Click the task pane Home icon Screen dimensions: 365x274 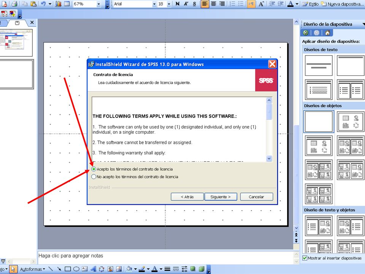pyautogui.click(x=327, y=33)
